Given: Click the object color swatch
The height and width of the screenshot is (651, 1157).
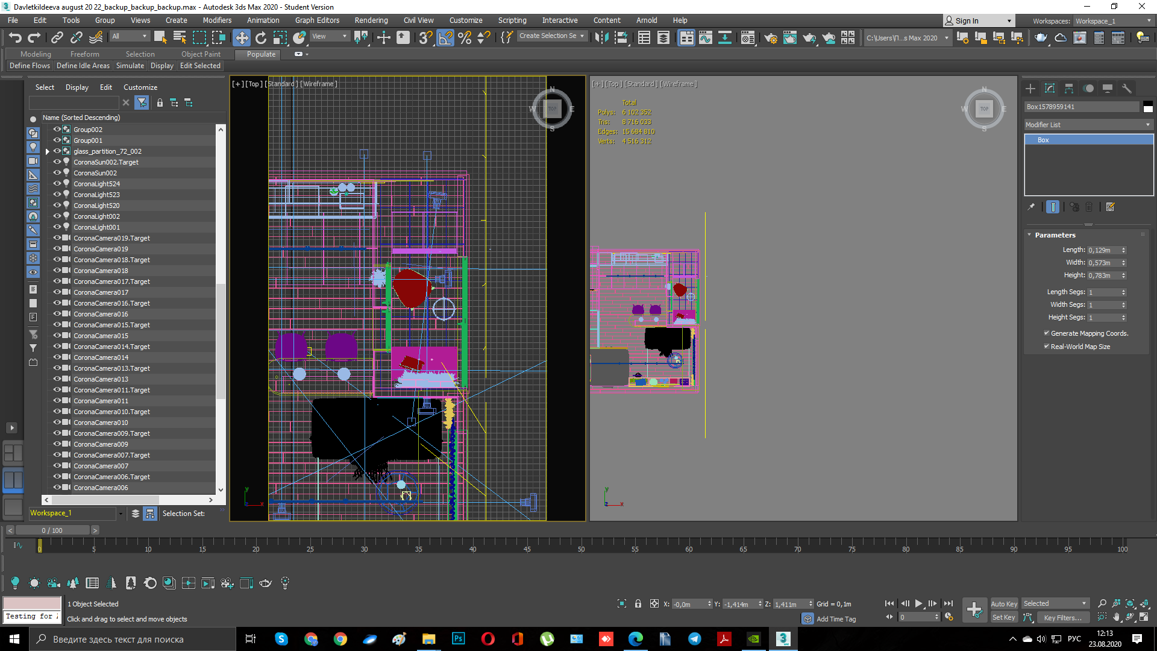Looking at the screenshot, I should coord(1148,107).
